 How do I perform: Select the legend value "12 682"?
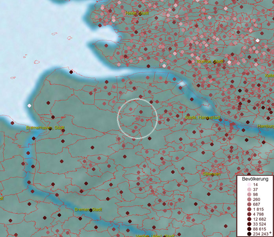(259, 219)
